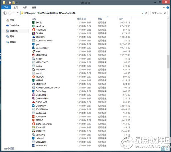This screenshot has height=152, width=171.
Task: Open 网络 Network in navigation pane
Action: coord(10,37)
